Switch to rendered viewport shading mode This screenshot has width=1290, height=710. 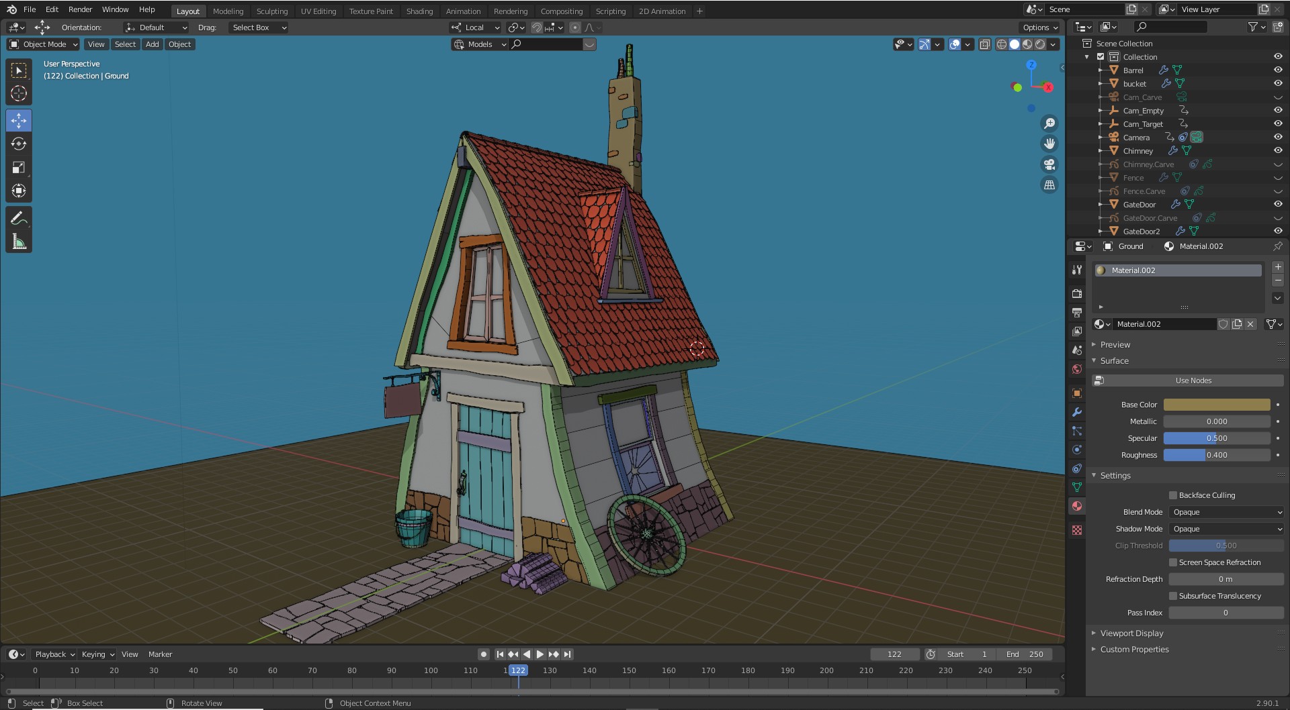[x=1040, y=44]
